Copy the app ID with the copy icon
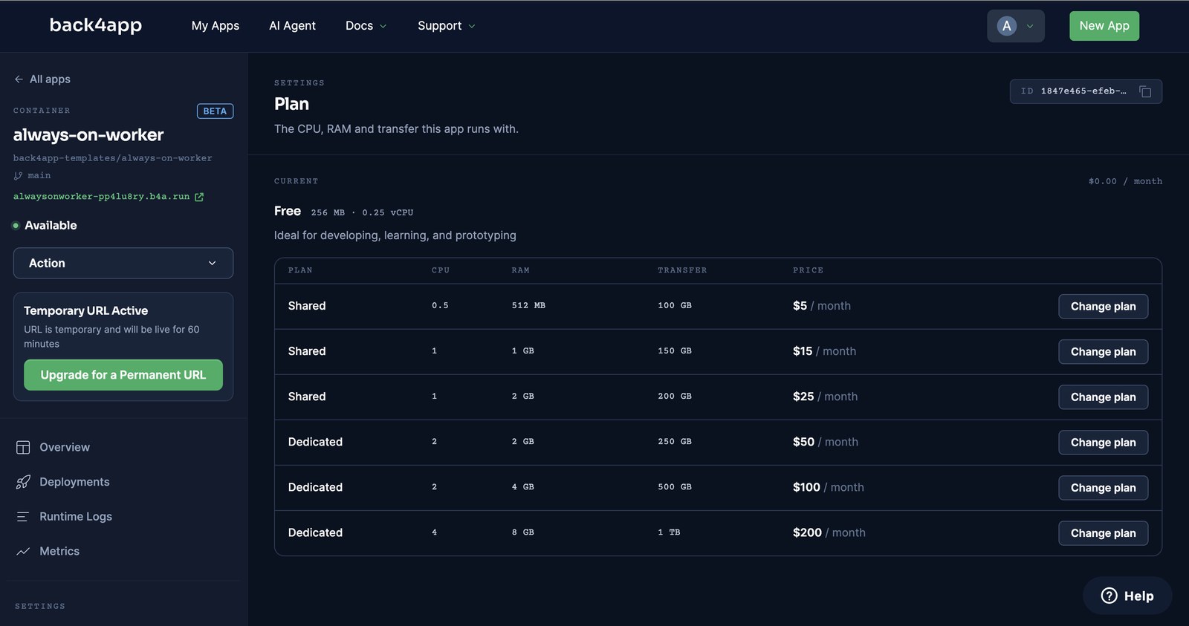1189x626 pixels. (1145, 91)
